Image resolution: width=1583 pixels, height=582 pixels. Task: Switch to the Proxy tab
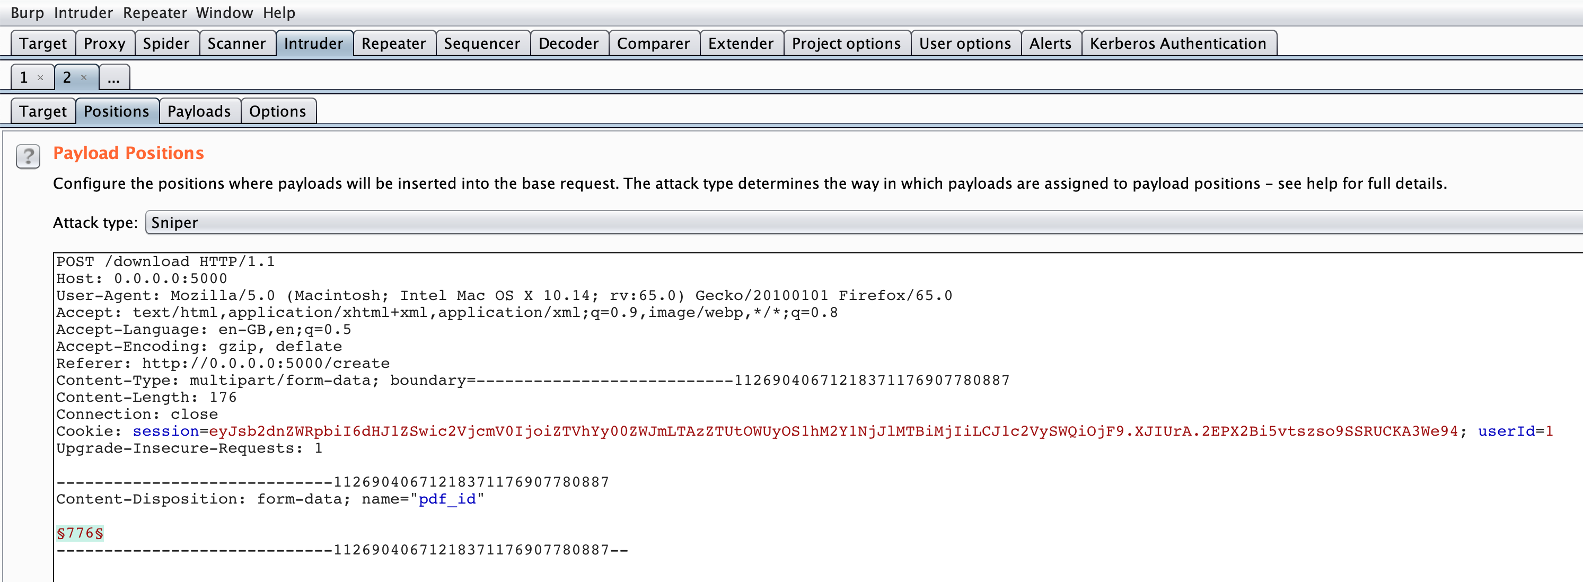(104, 43)
